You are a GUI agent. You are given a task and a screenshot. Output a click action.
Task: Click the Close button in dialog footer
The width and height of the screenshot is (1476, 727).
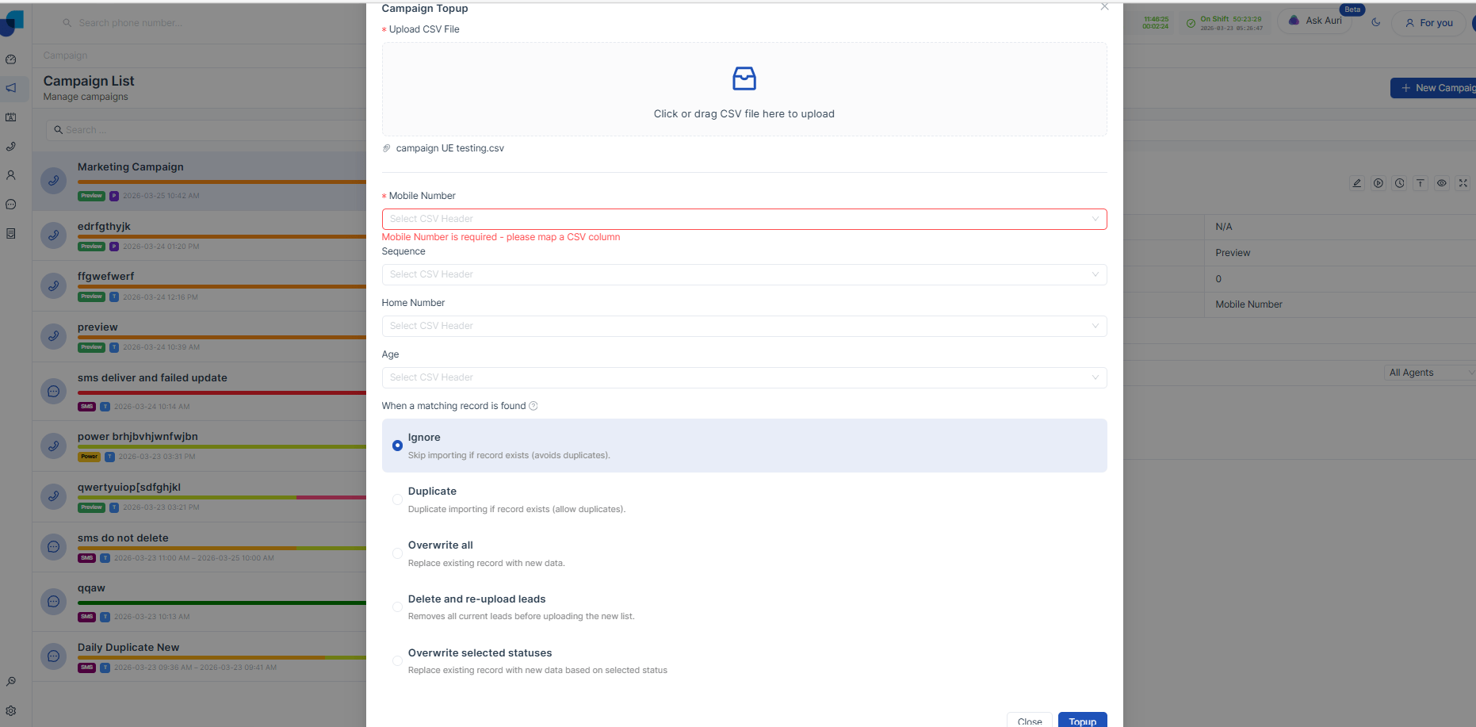(x=1029, y=721)
